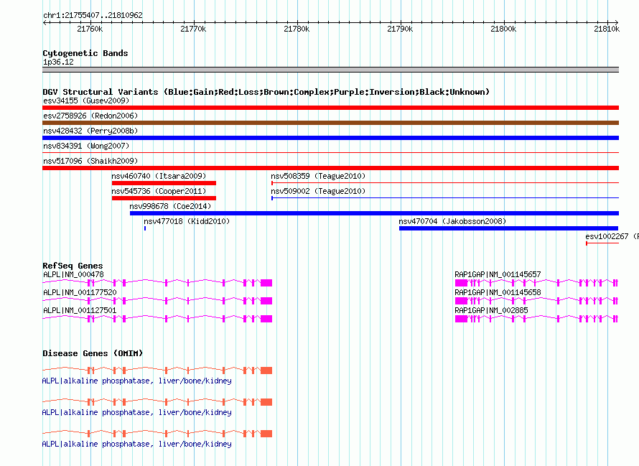The height and width of the screenshot is (466, 639).
Task: Click the 1p36.12 band label
Action: 58,62
